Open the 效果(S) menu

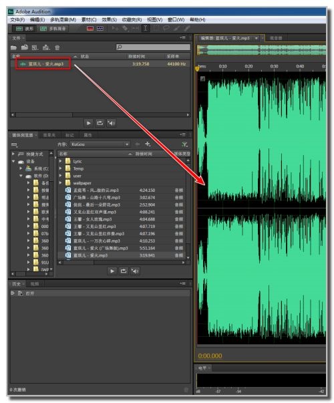coord(109,19)
